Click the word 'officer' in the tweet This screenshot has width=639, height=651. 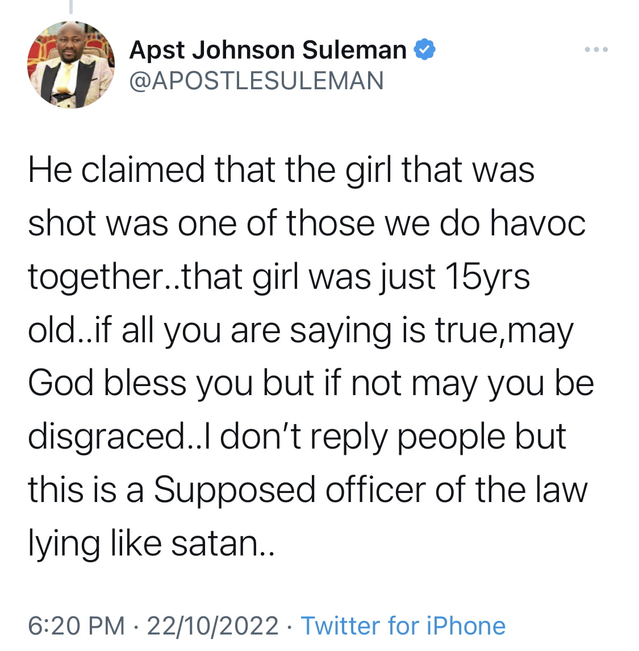(x=375, y=490)
